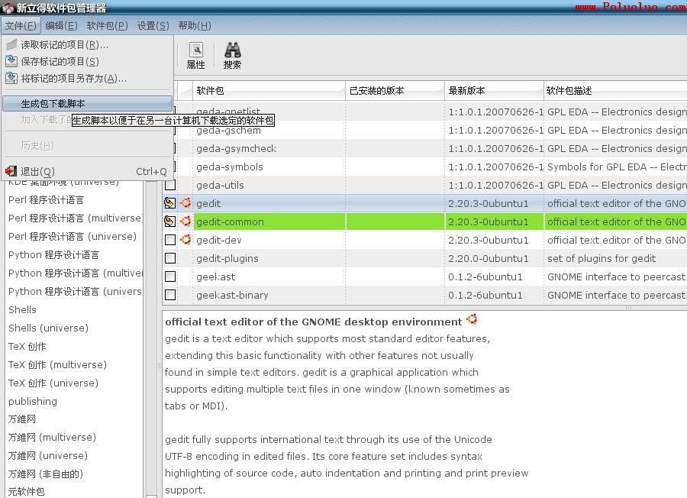687x498 pixels.
Task: Select the 万维网 category
Action: point(22,419)
